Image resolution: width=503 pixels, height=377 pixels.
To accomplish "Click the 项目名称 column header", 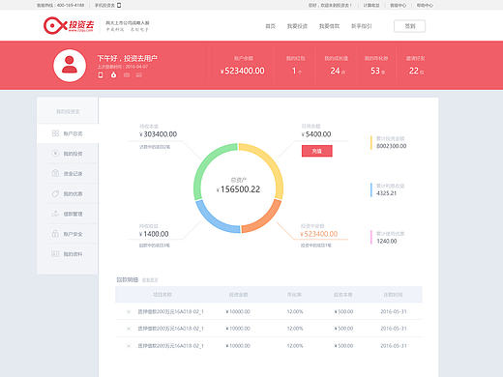I will 163,295.
